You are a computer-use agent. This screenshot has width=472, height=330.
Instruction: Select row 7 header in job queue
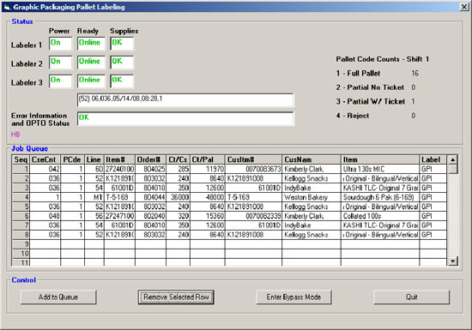(x=21, y=225)
